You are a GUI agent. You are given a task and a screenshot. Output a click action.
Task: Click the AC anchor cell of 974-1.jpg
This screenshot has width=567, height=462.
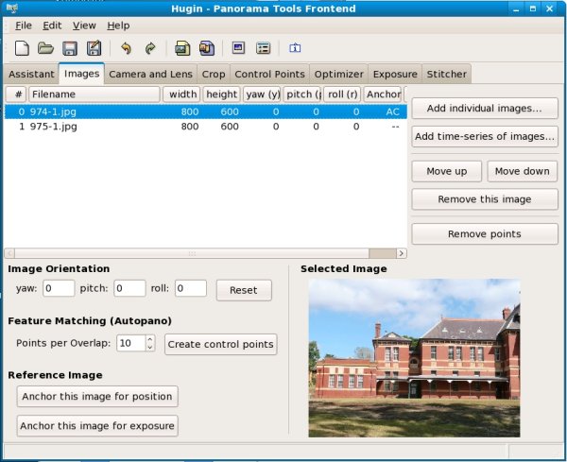point(392,111)
